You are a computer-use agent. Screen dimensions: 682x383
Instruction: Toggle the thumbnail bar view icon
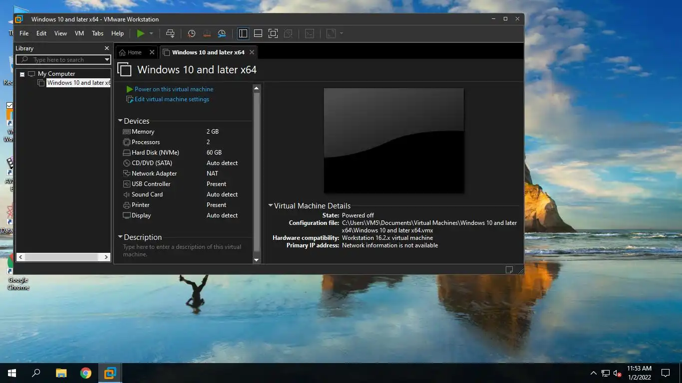pos(258,33)
